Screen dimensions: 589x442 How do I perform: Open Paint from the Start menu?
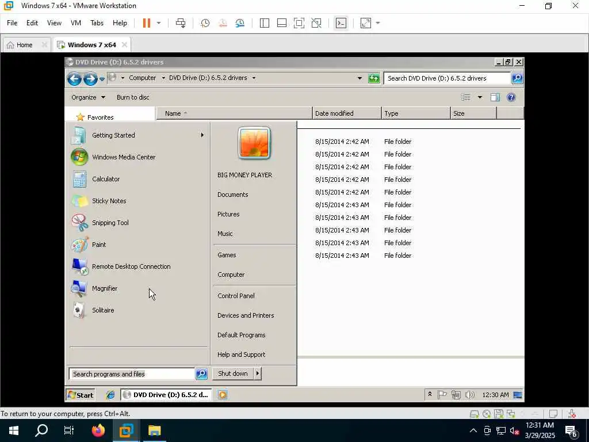coord(138,244)
